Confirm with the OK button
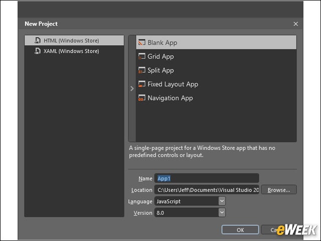The width and height of the screenshot is (321, 241). pos(240,230)
